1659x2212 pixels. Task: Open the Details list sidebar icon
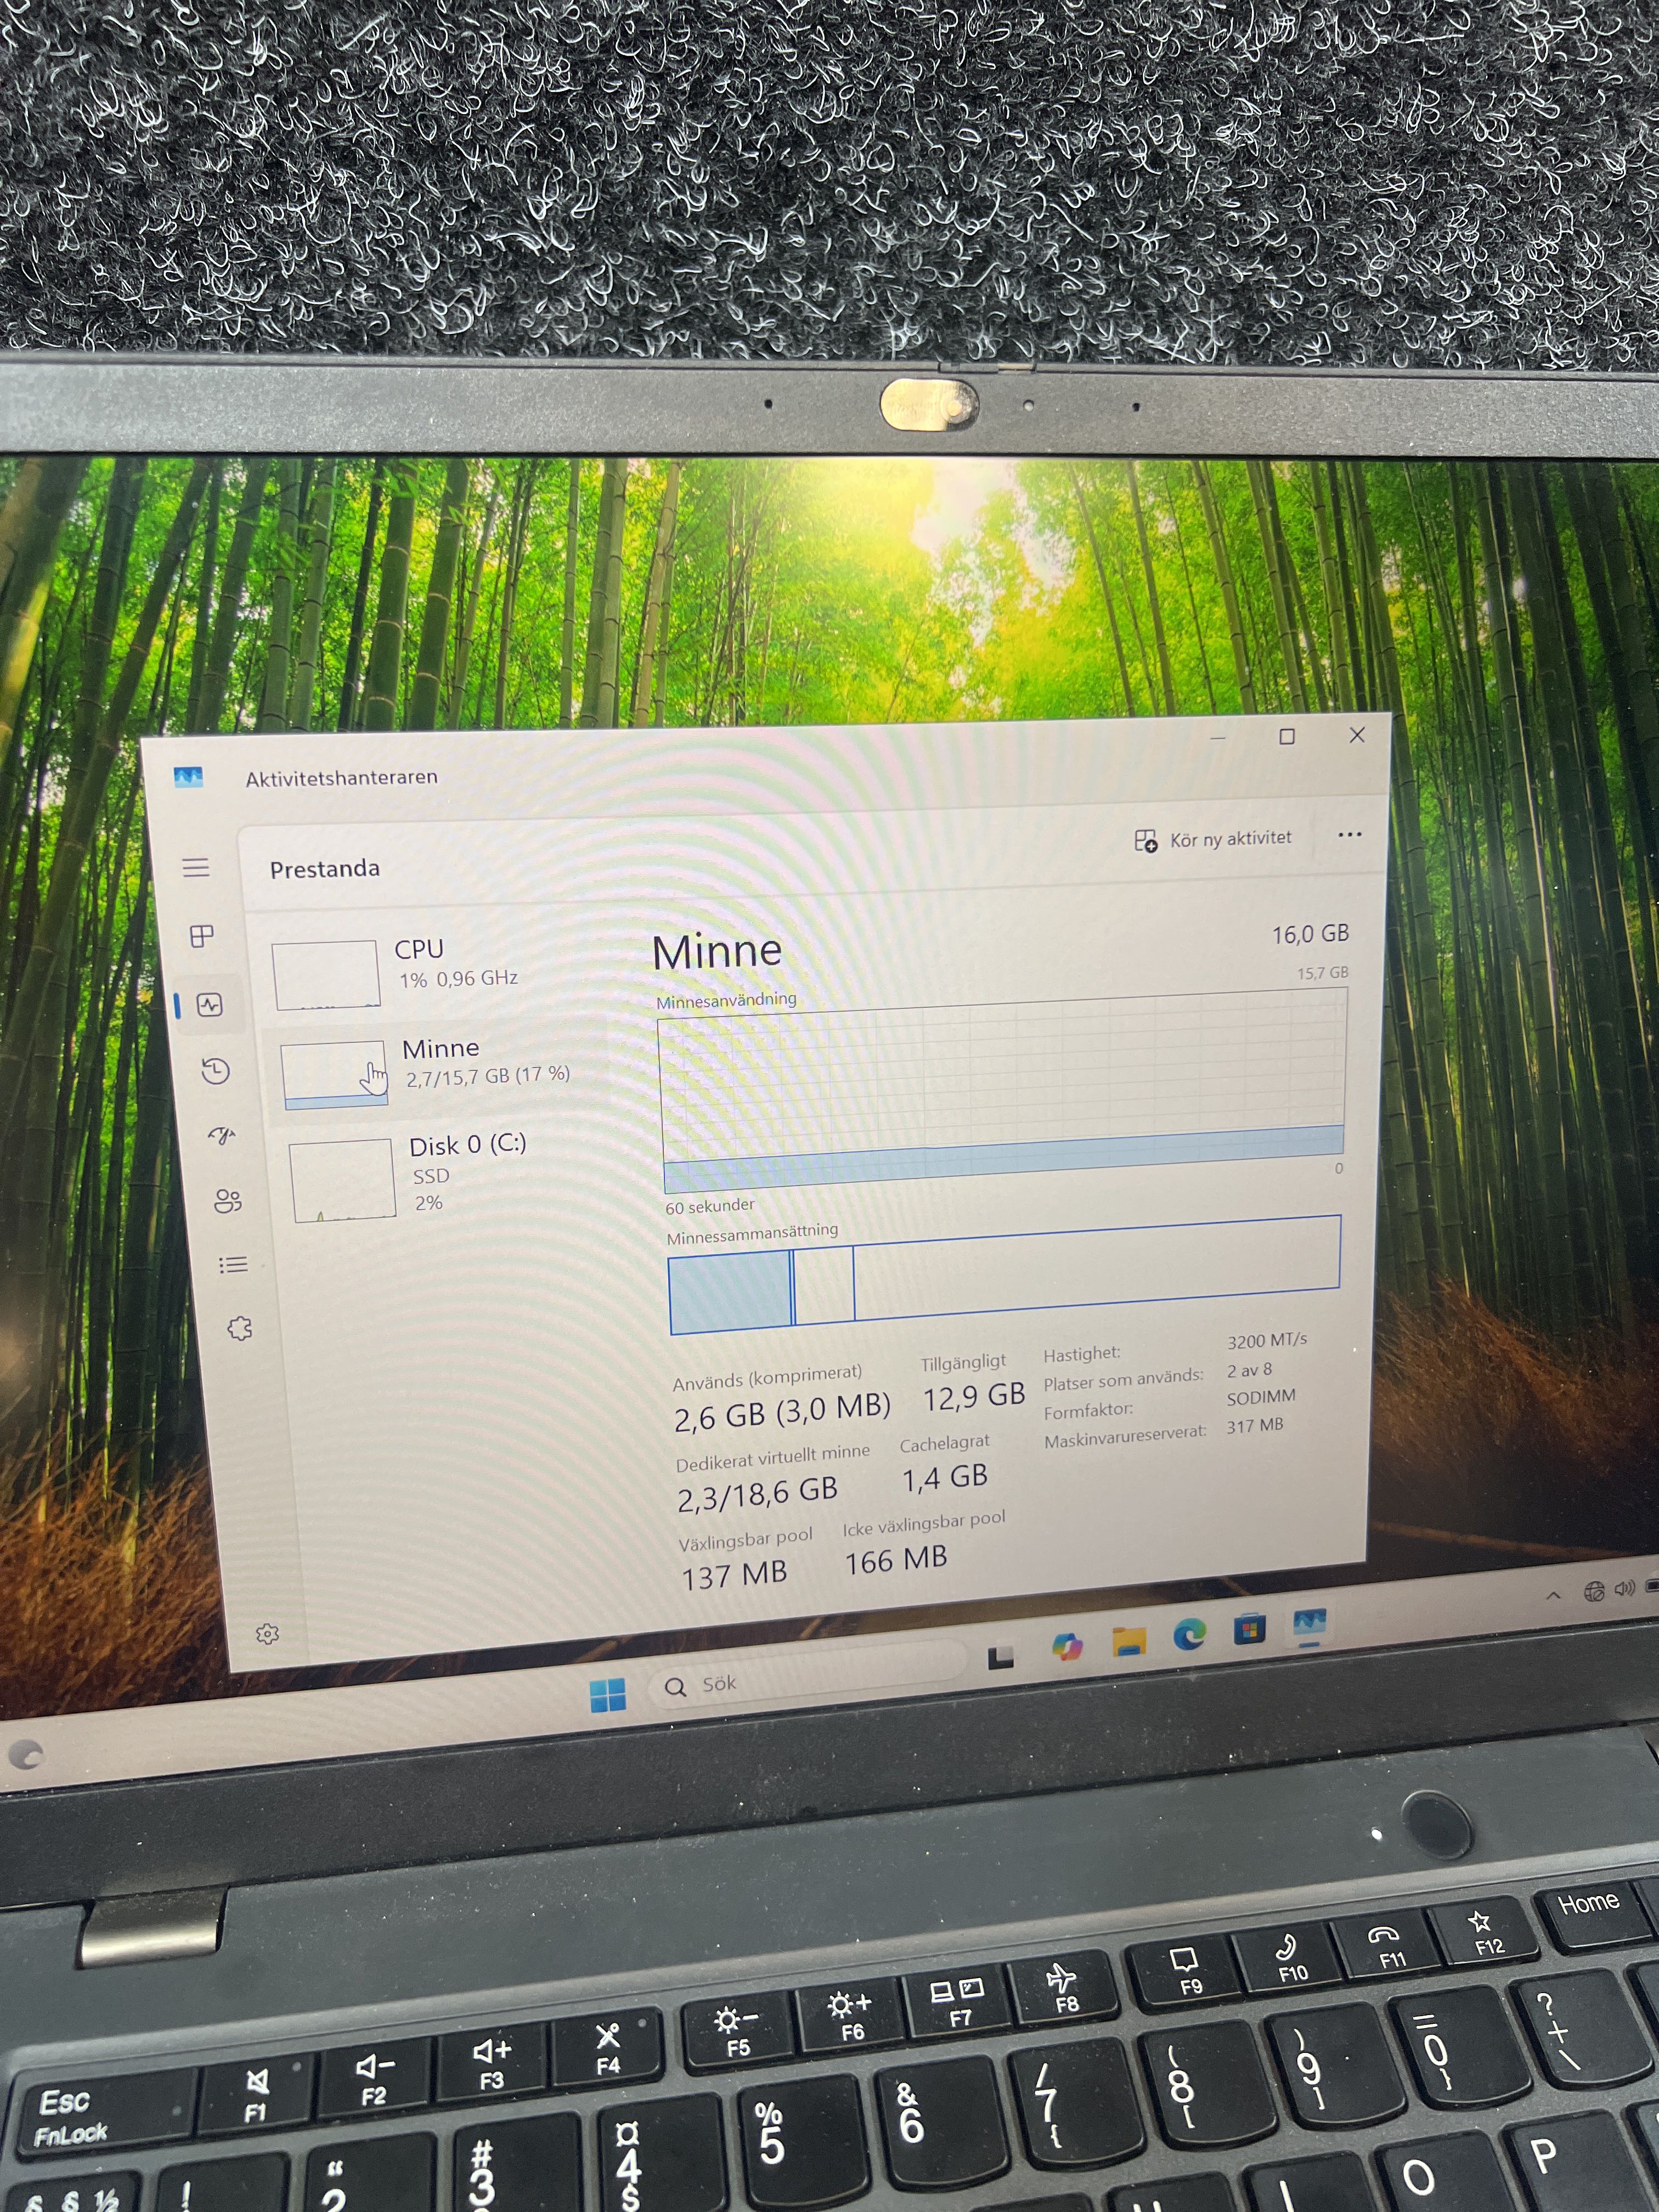click(x=233, y=1265)
